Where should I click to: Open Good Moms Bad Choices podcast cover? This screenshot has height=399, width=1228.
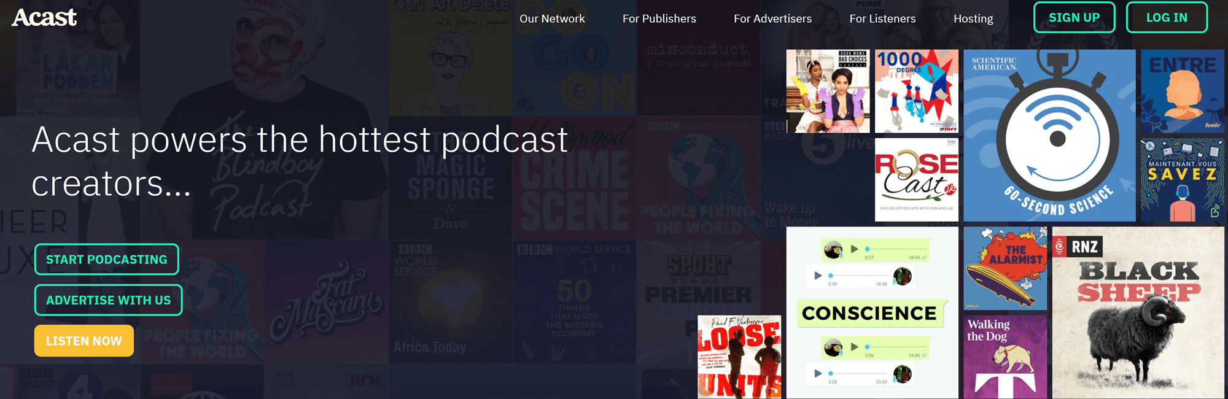pos(828,91)
